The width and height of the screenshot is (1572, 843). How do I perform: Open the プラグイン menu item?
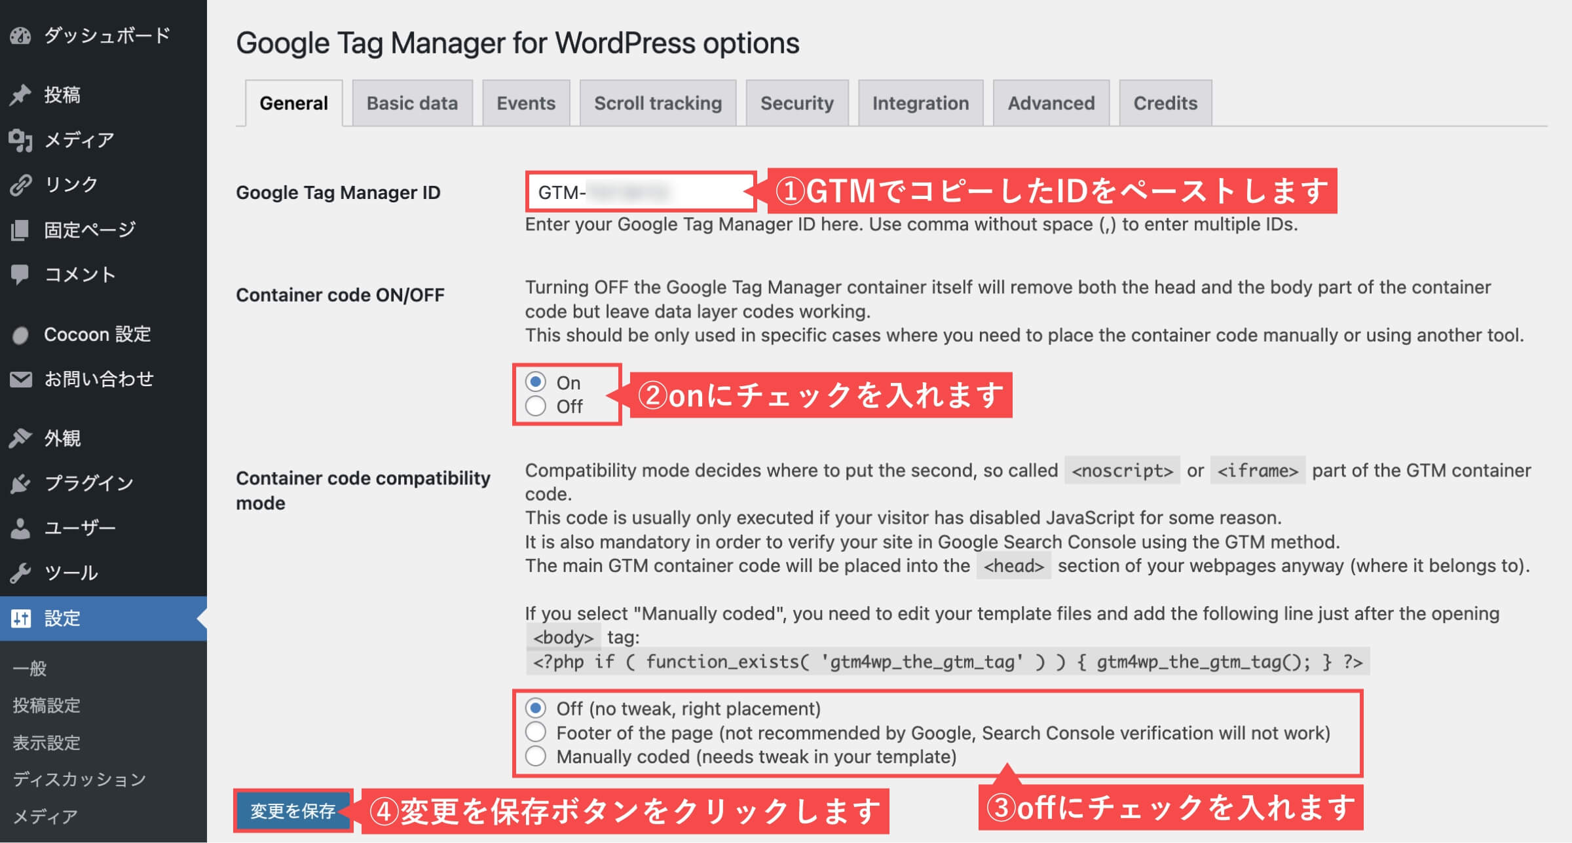coord(103,483)
